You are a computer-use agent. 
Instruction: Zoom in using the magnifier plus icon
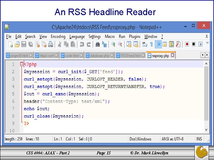point(113,44)
